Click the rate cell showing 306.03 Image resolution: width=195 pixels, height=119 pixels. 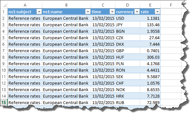(x=150, y=57)
